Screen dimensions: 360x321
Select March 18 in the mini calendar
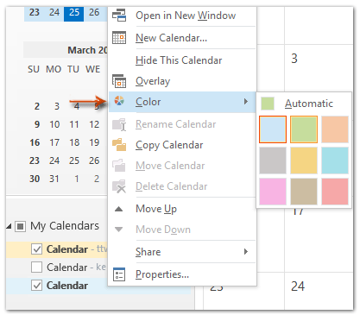pos(74,142)
